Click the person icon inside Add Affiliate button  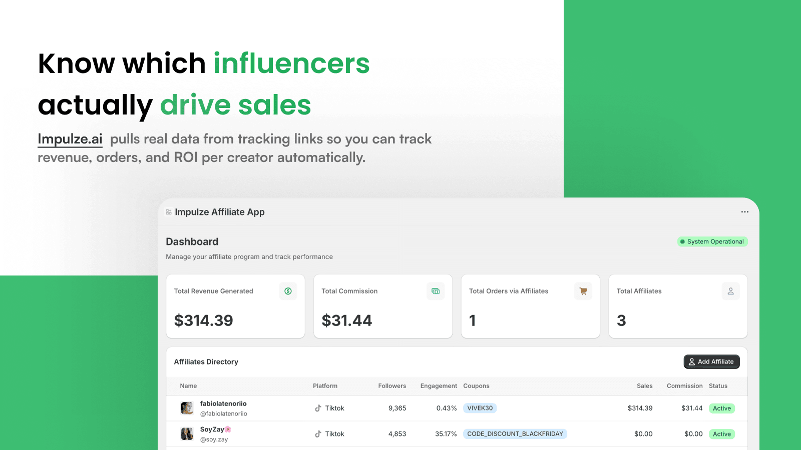coord(691,361)
